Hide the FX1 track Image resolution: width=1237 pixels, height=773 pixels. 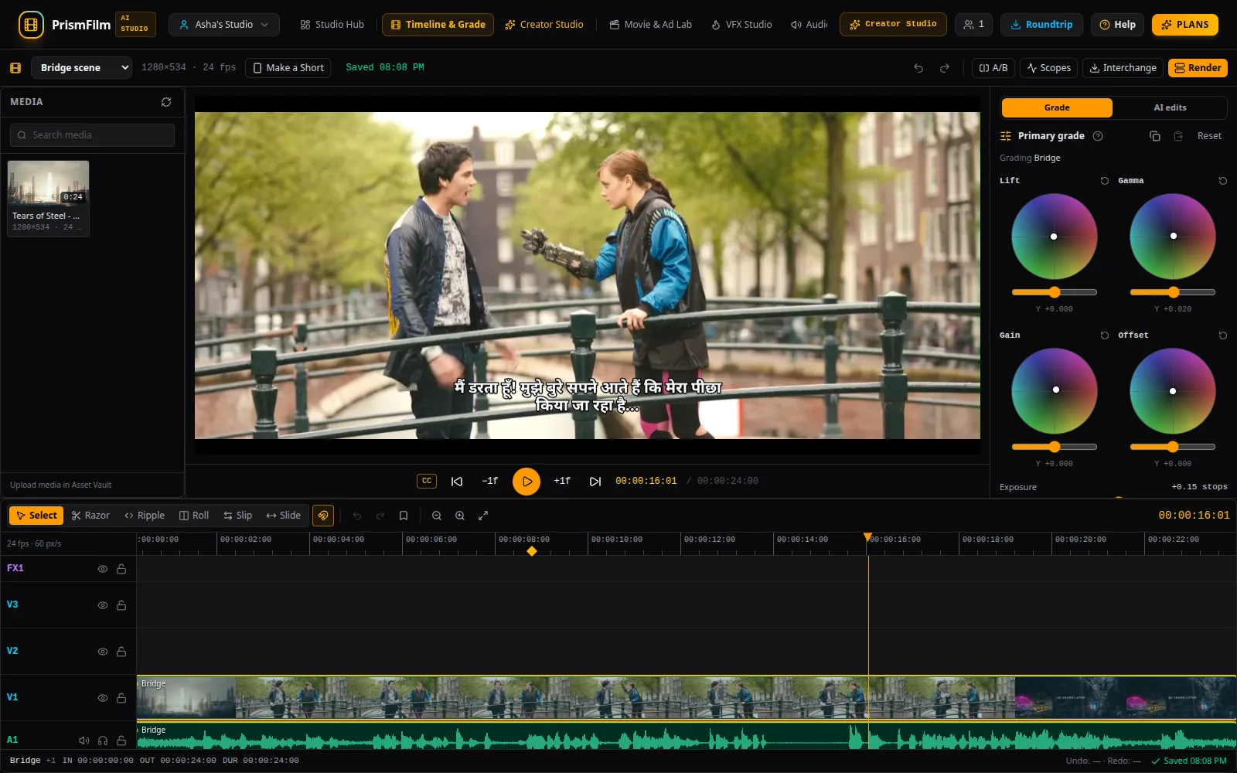coord(103,569)
